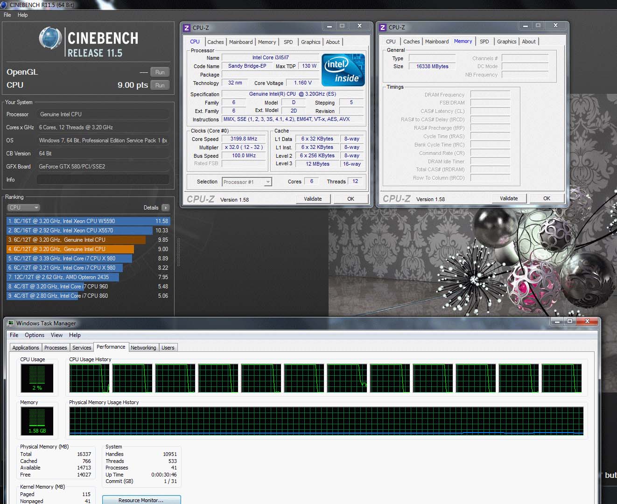Select ranking row Core i7 CPU 960
Viewport: 617px width, 504px height.
click(88, 287)
